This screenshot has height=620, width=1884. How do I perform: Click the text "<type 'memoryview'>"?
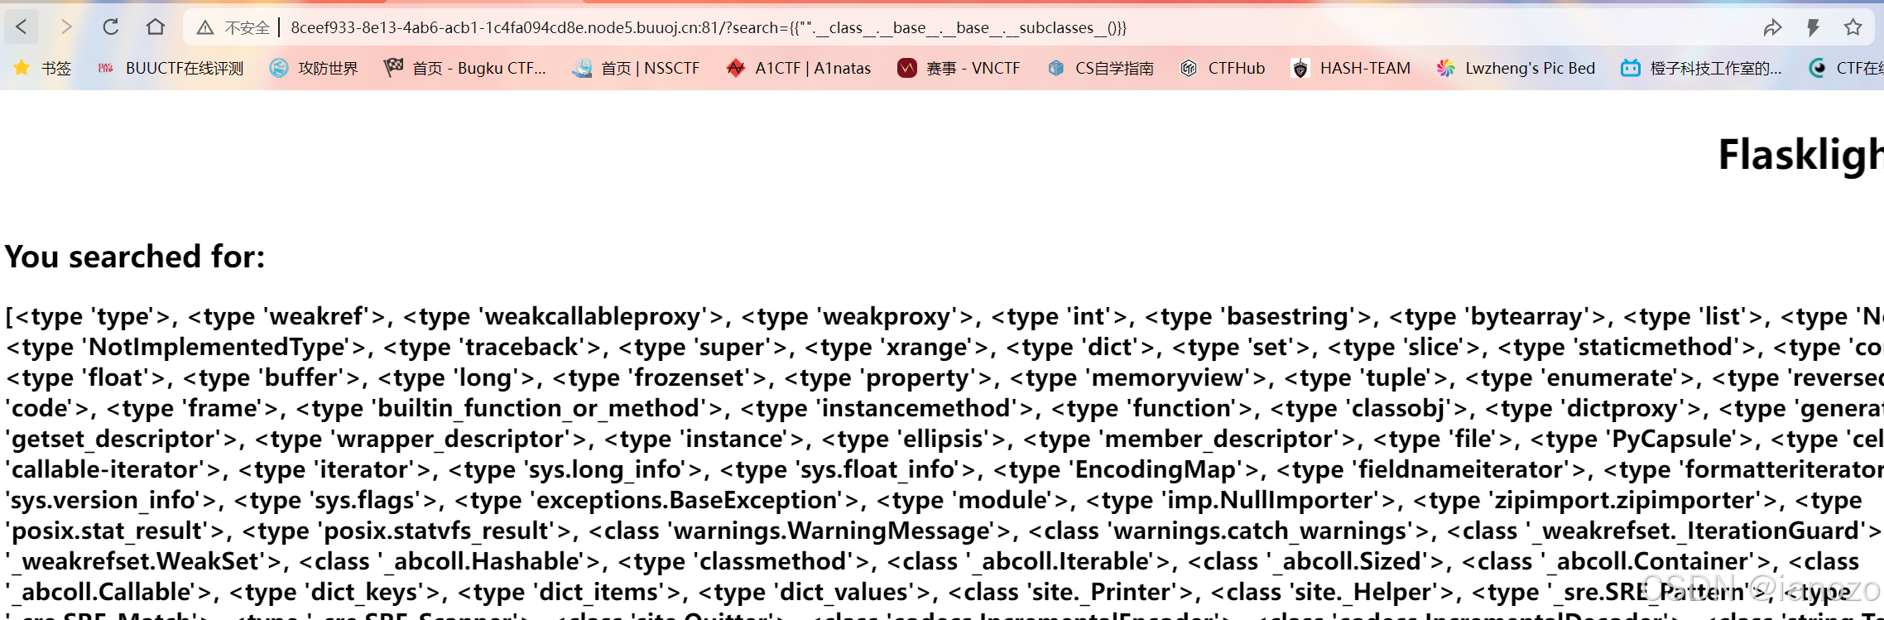pyautogui.click(x=1139, y=377)
